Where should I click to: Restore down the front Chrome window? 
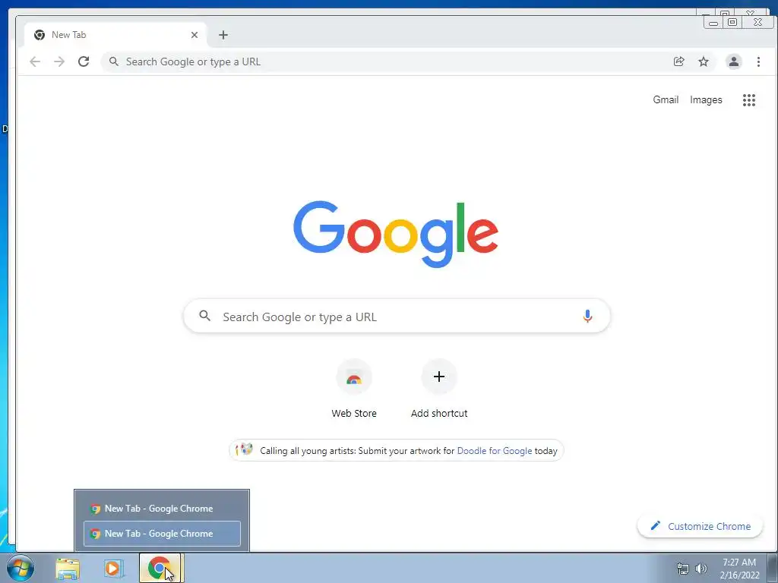coord(732,22)
